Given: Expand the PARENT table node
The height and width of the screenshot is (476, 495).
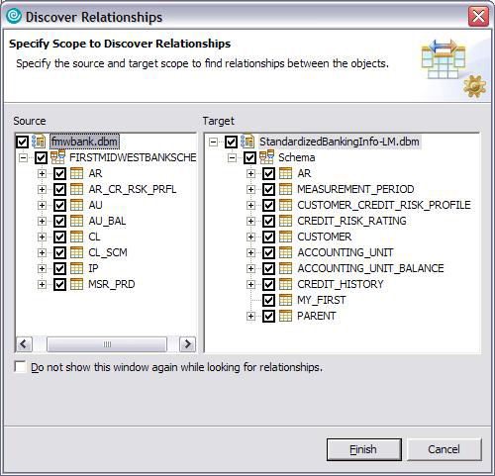Looking at the screenshot, I should 251,316.
